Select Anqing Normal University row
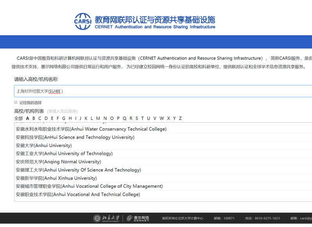312x227 pixels. point(164,162)
